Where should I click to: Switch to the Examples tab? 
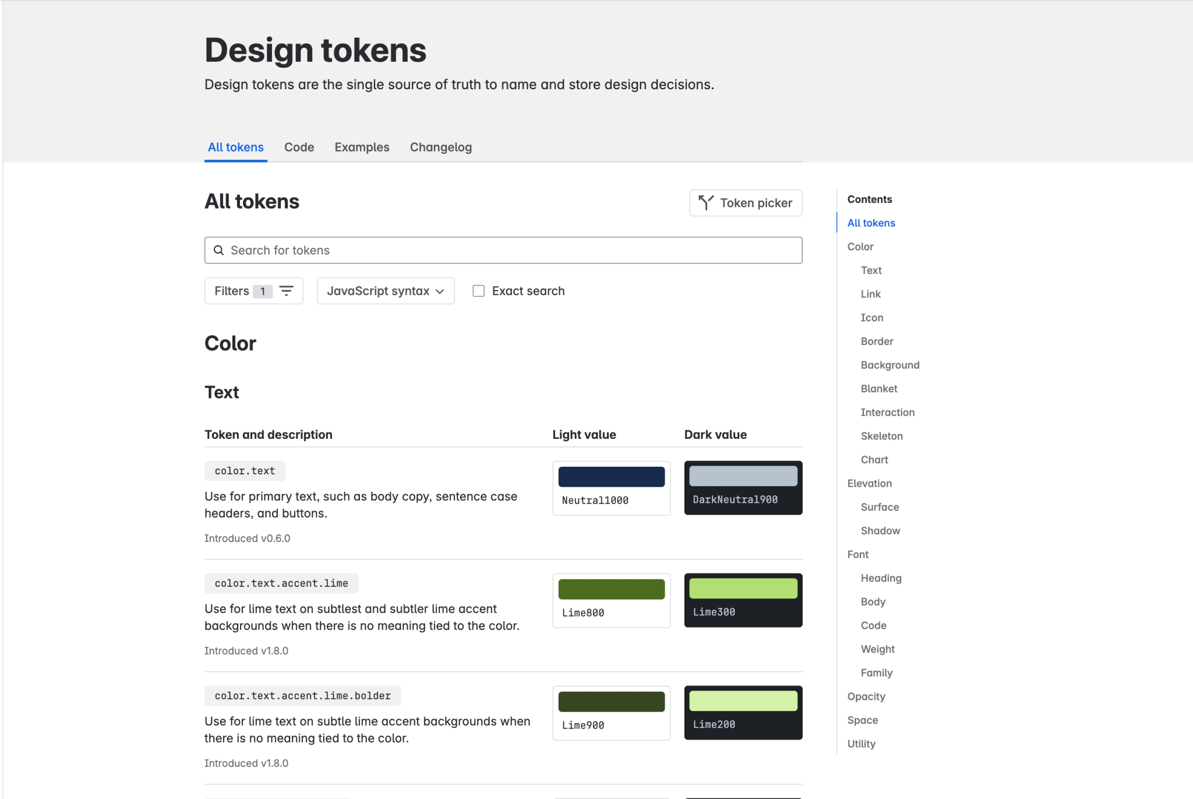[x=362, y=147]
